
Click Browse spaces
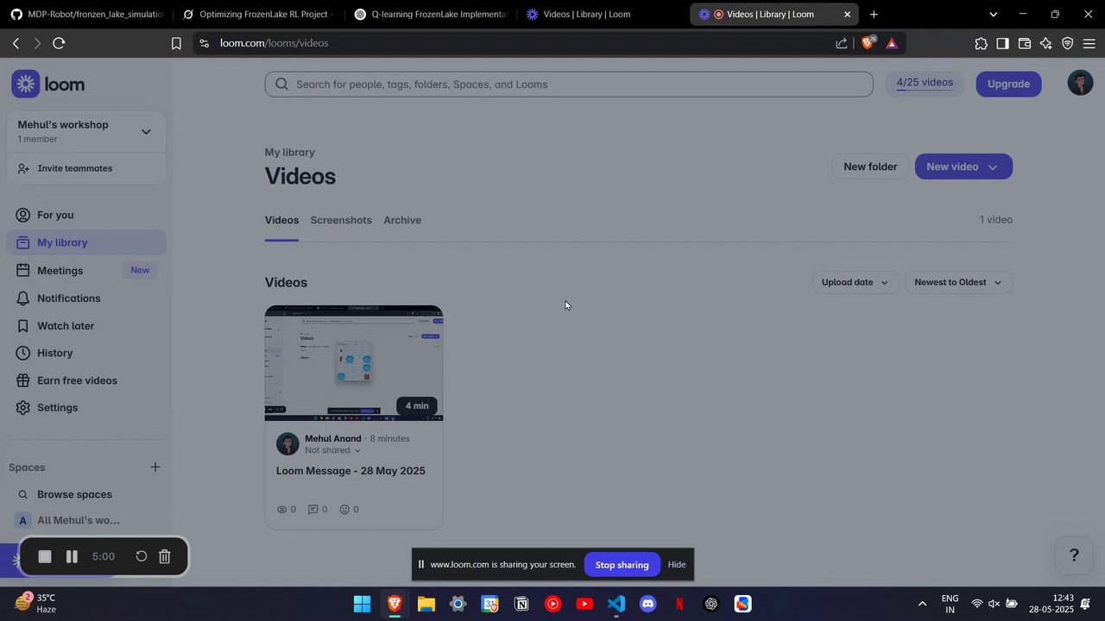(74, 494)
